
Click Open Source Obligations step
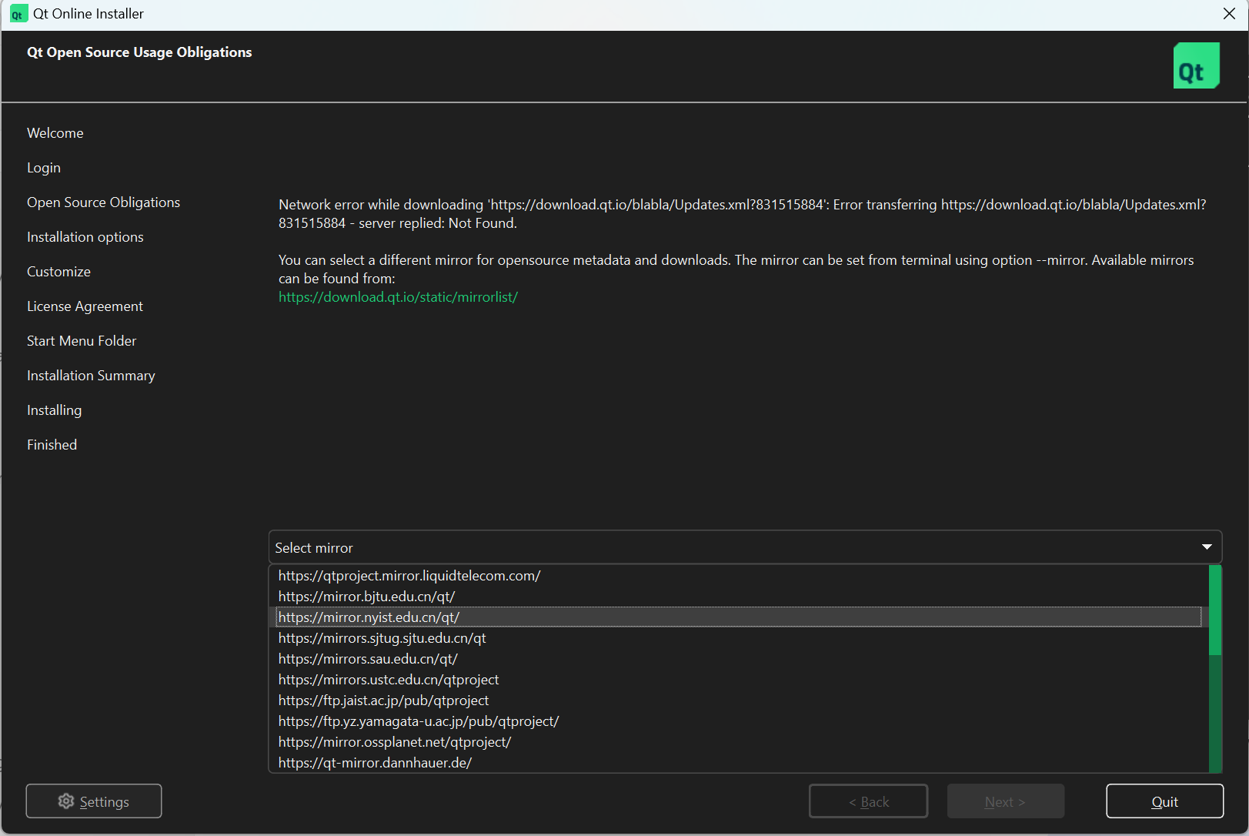tap(103, 202)
